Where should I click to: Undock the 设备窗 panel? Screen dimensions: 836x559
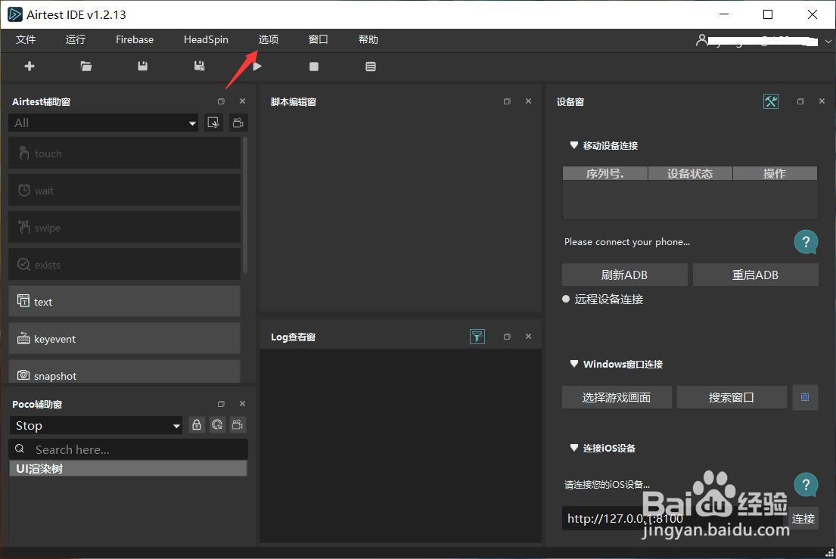coord(800,101)
